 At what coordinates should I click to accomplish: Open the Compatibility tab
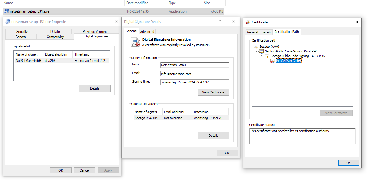coord(55,37)
